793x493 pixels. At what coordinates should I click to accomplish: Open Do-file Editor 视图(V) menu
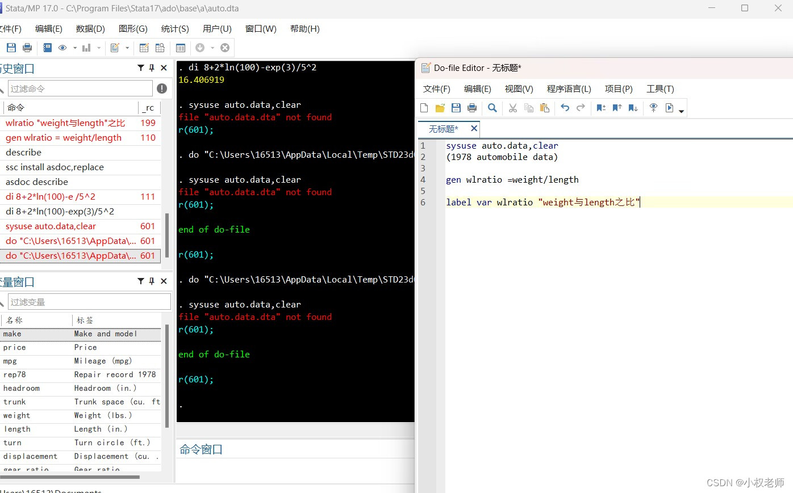(x=519, y=89)
